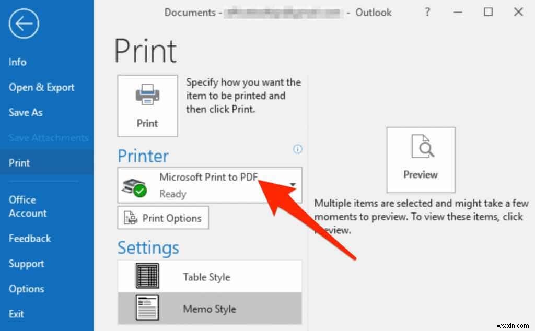Exit Outlook using the Exit entry
The image size is (535, 331).
point(16,314)
